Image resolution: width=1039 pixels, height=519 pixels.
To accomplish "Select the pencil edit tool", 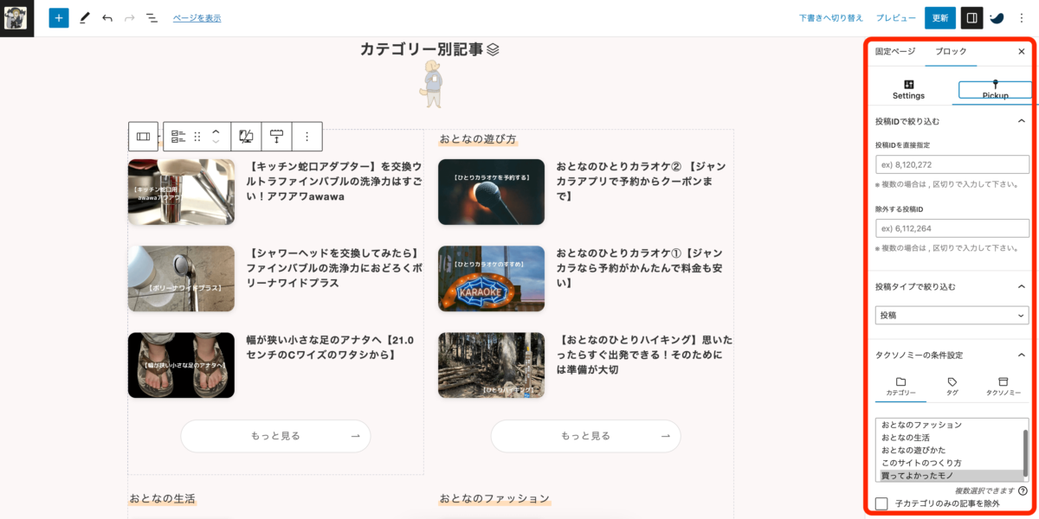I will 85,17.
